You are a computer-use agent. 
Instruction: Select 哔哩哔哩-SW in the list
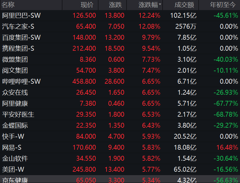point(120,82)
